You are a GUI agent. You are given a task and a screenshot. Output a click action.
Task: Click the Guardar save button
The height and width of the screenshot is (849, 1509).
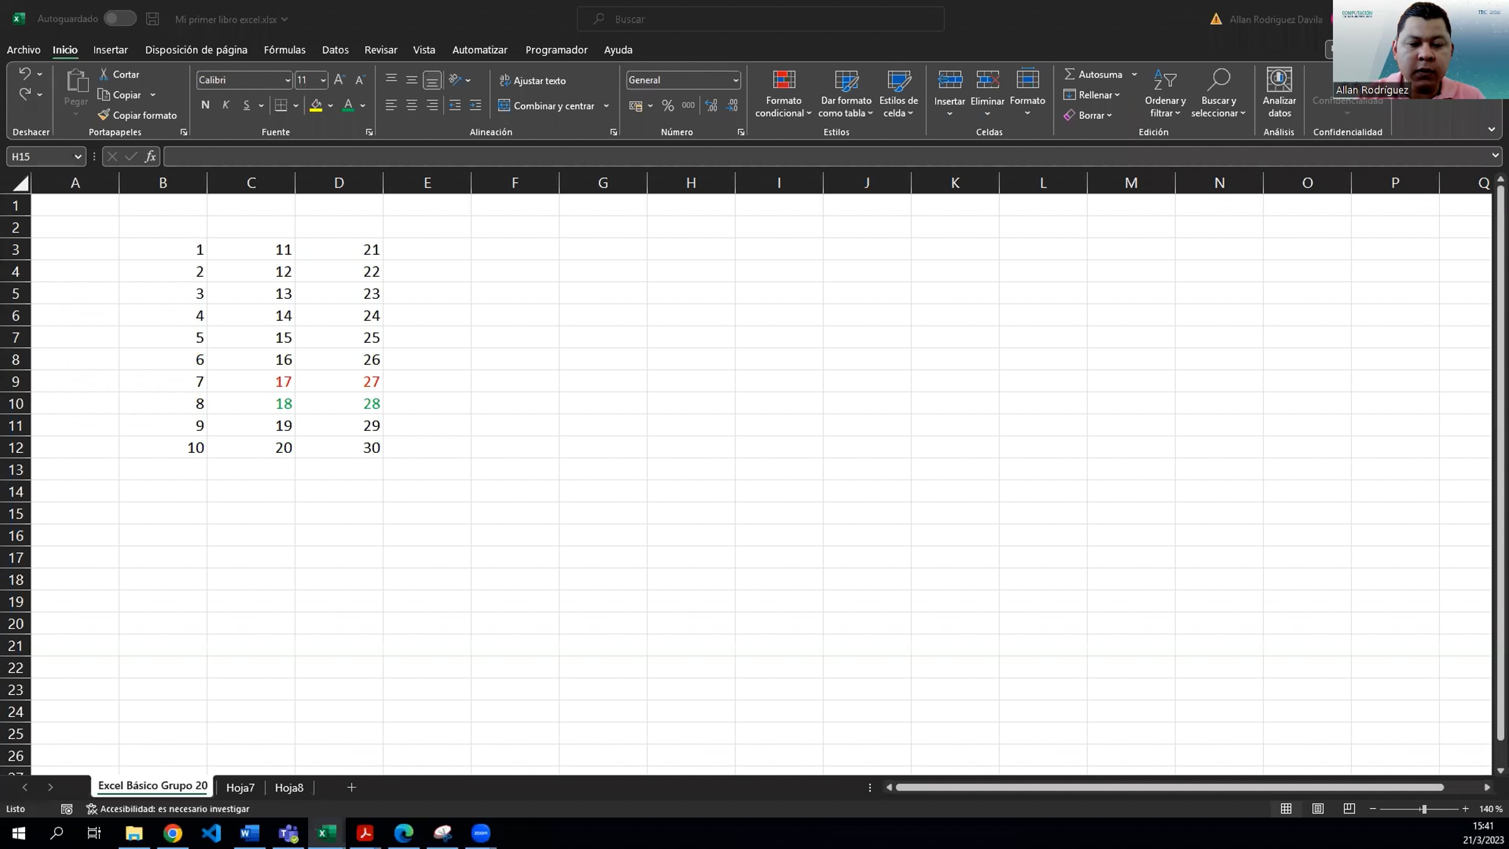[152, 19]
